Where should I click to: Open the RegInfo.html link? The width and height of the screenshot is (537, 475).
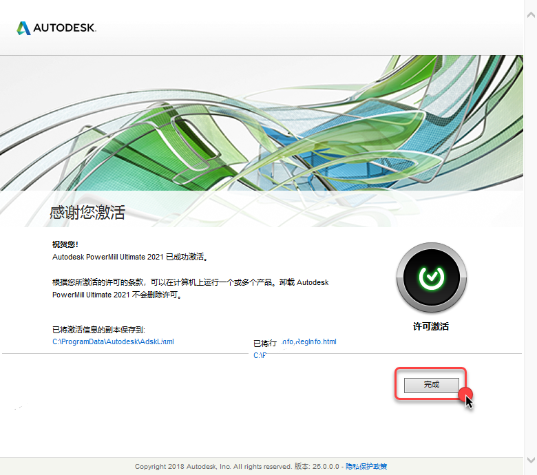pos(309,341)
